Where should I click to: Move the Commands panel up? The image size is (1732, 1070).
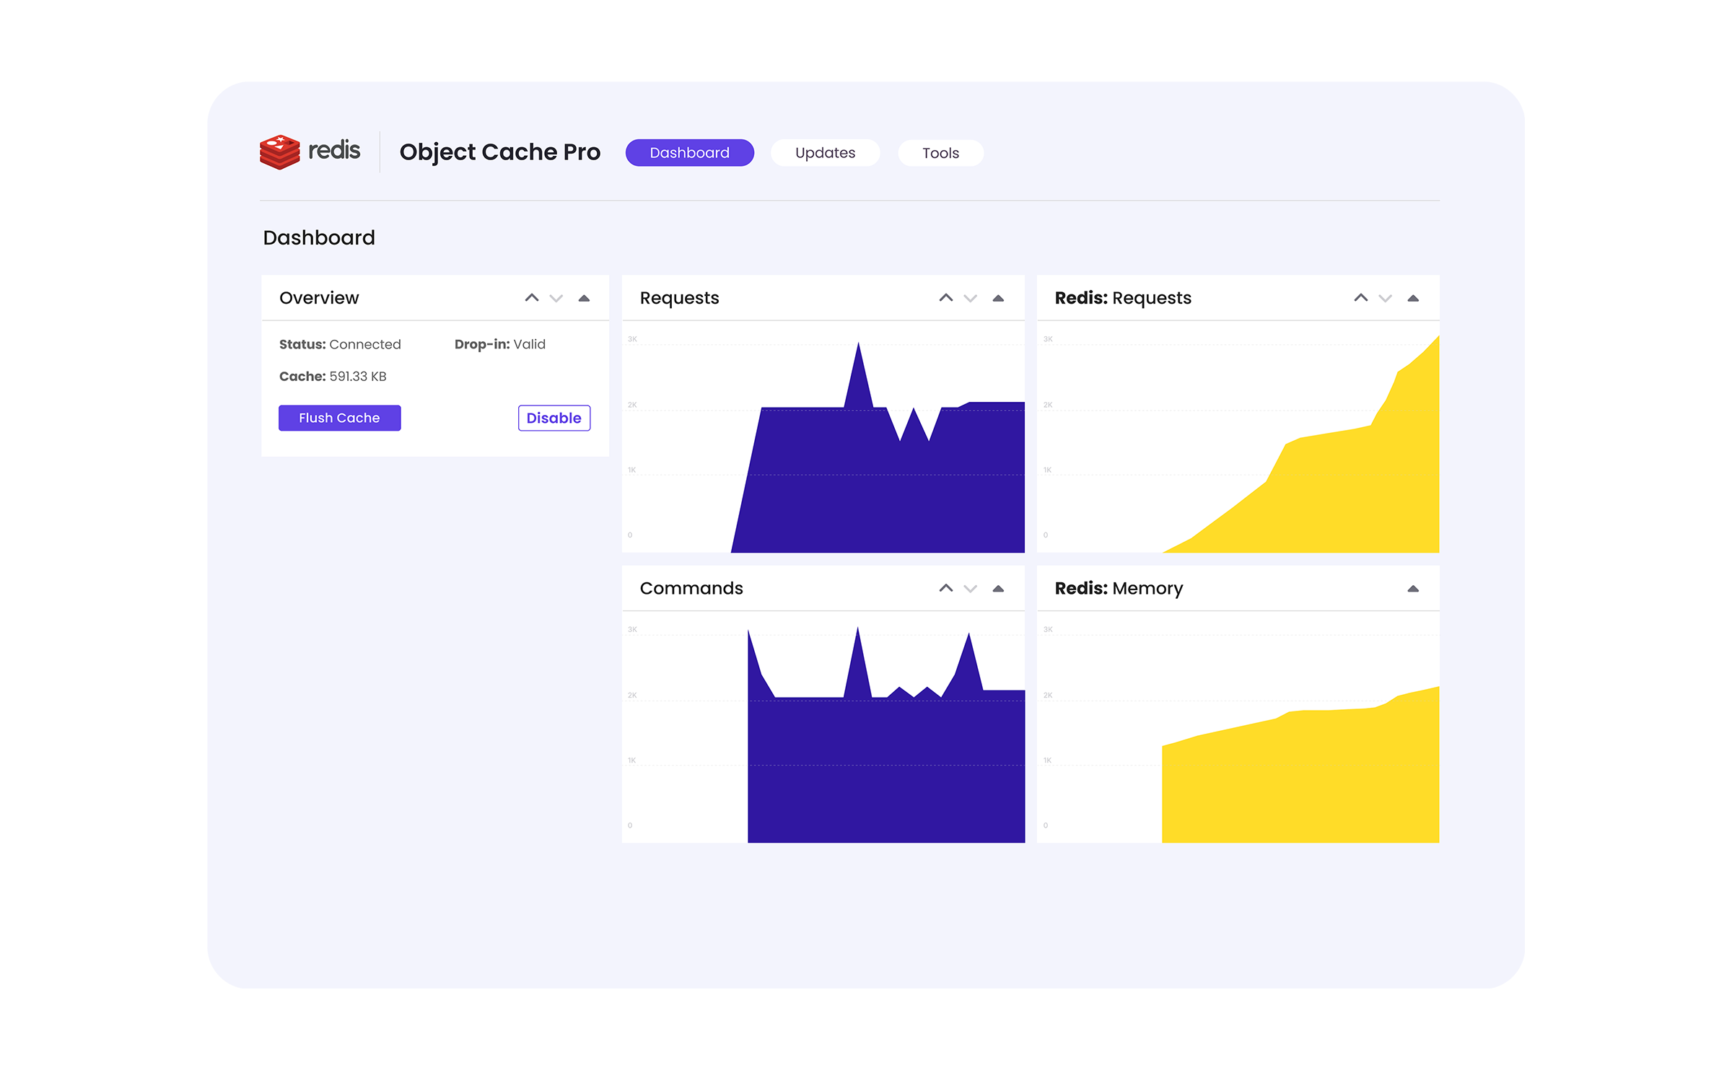(x=945, y=588)
